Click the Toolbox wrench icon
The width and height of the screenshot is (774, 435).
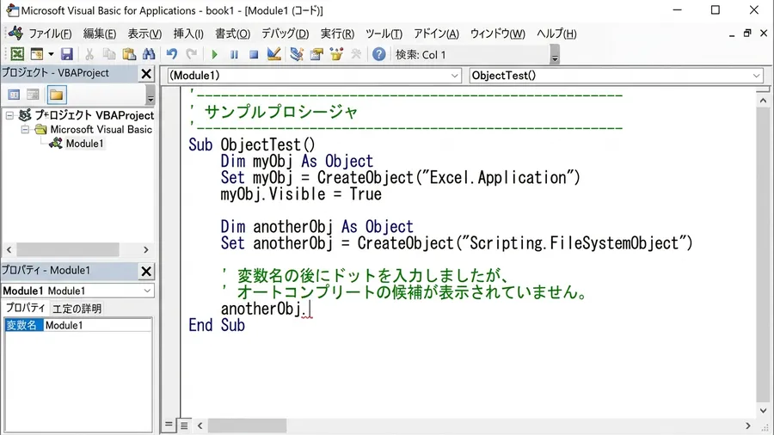coord(356,54)
